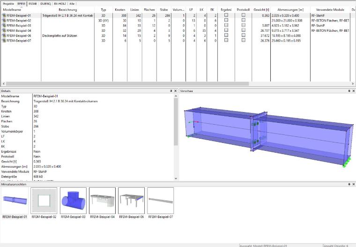
Task: Toggle Ergebnisse checkbox for RFEM-Beispiel-03
Action: (226, 25)
